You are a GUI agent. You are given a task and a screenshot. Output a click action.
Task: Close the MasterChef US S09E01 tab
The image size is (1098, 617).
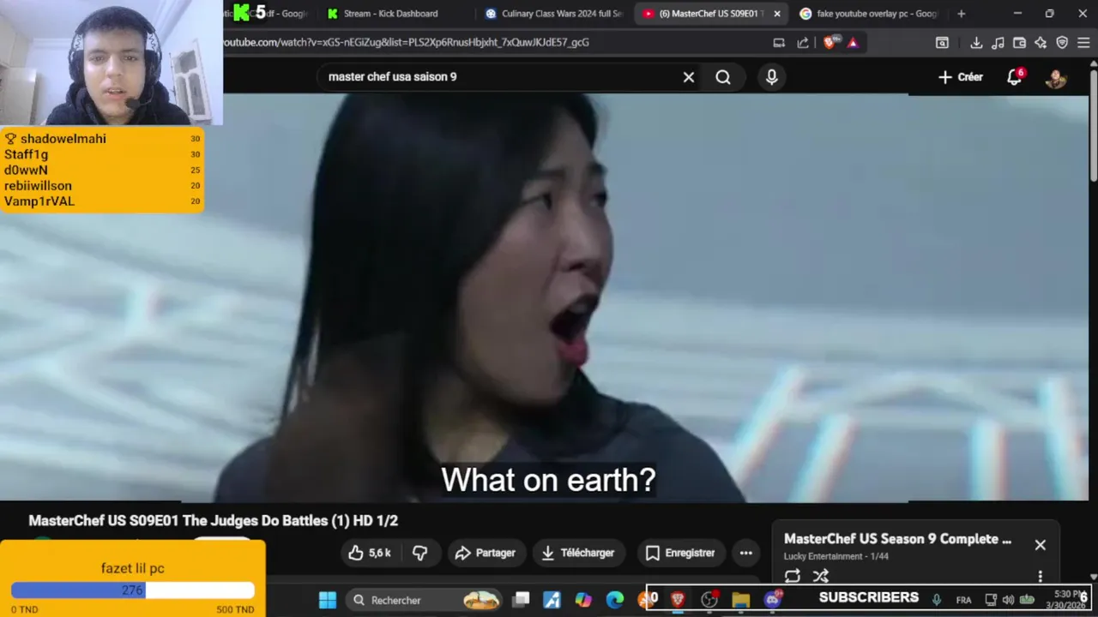(777, 14)
